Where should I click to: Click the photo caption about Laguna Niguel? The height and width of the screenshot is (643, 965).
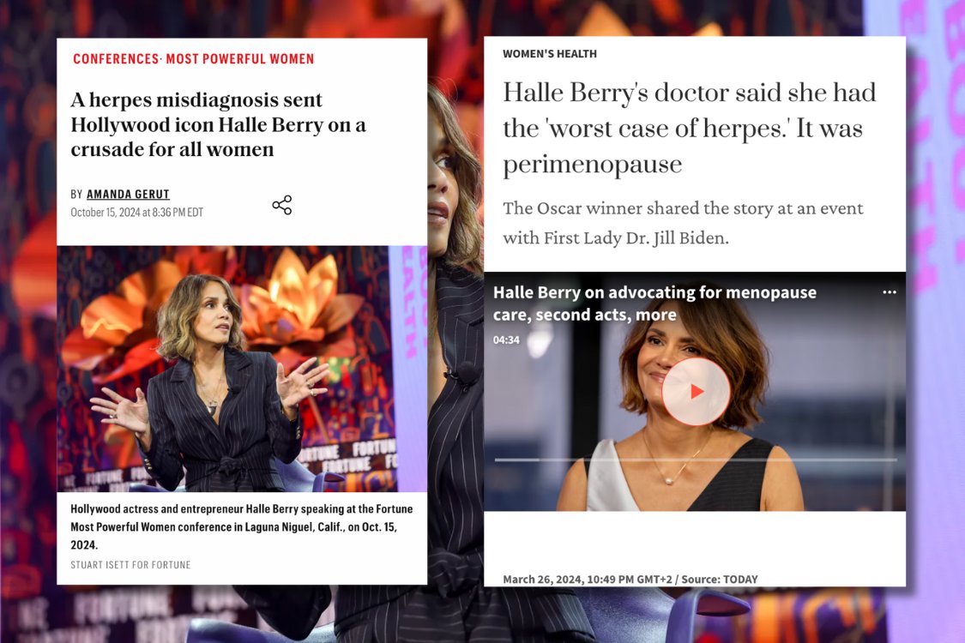coord(241,526)
